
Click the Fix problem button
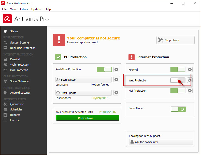coord(176,40)
